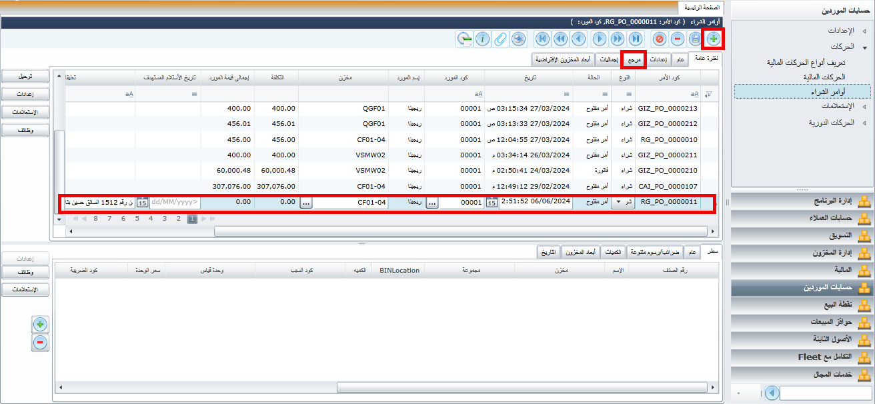Screen dimensions: 875x404
Task: Switch to the مرجع tab
Action: (634, 60)
